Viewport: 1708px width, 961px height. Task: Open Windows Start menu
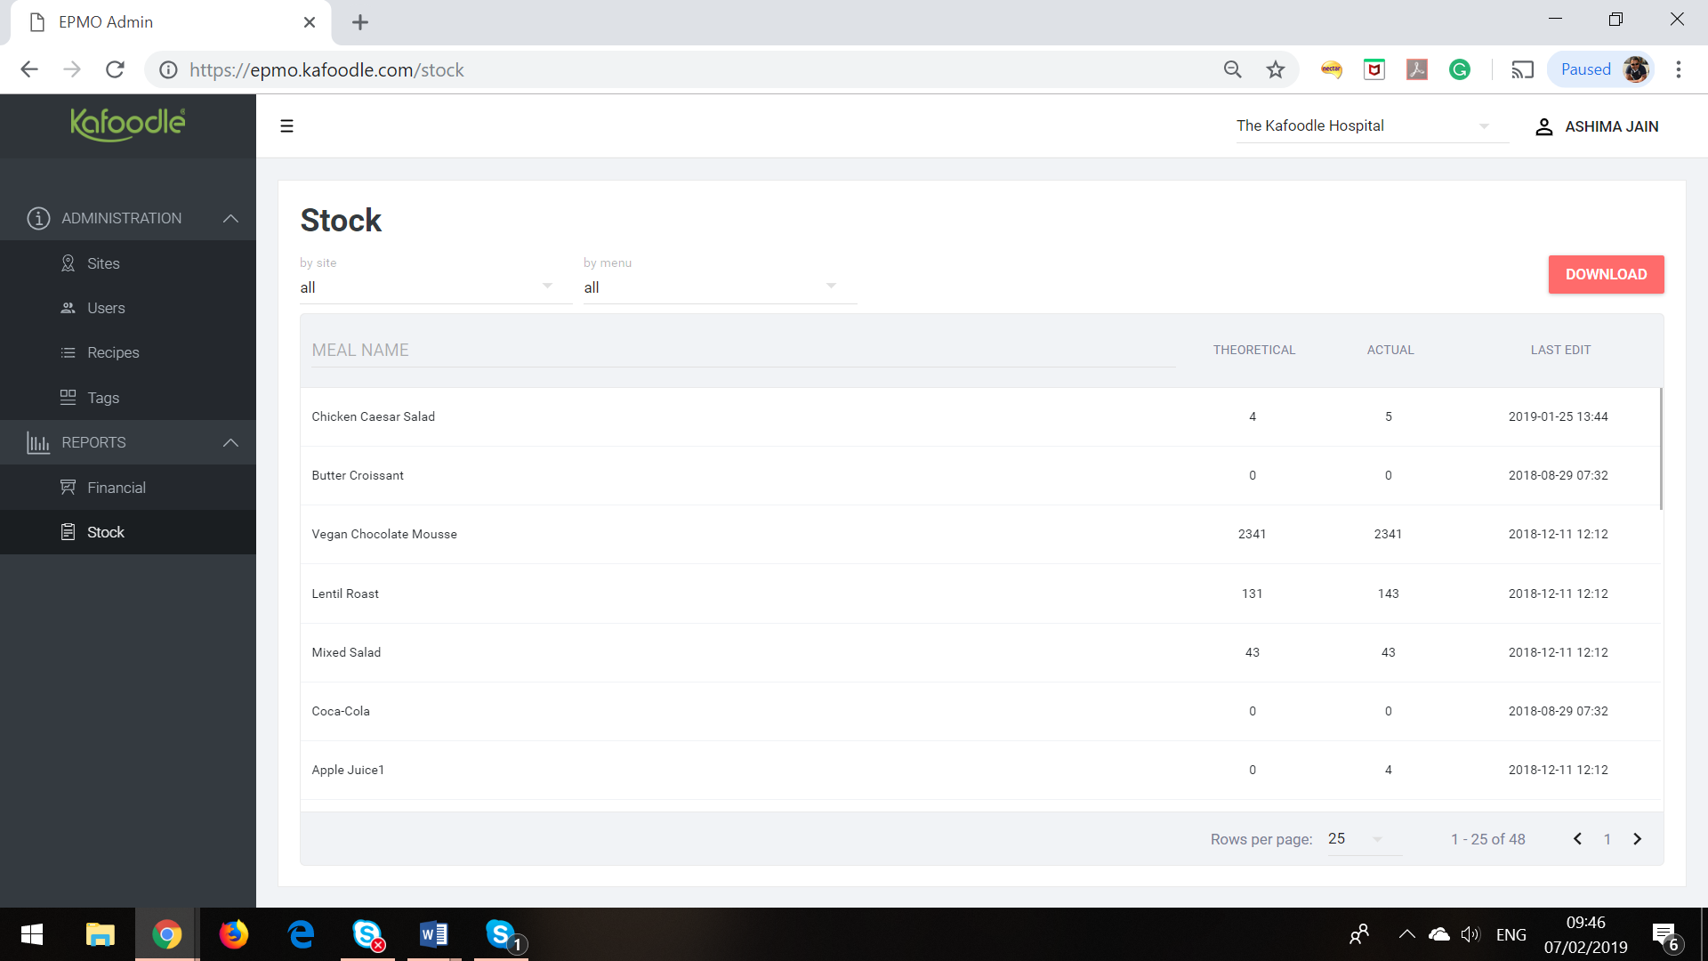32,934
